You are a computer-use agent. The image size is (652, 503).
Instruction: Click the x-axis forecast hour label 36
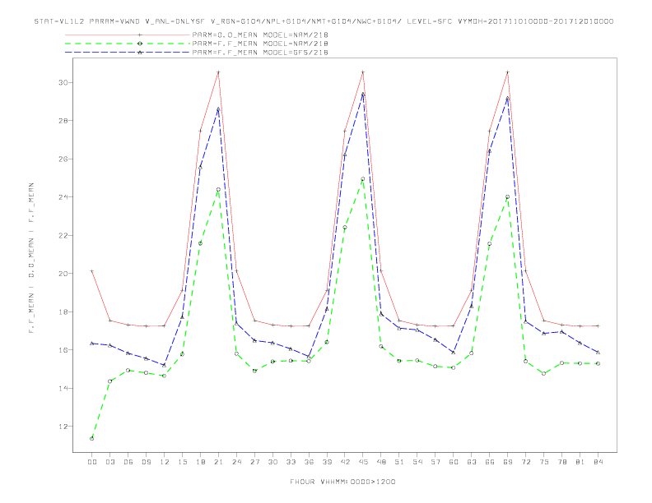coord(309,462)
